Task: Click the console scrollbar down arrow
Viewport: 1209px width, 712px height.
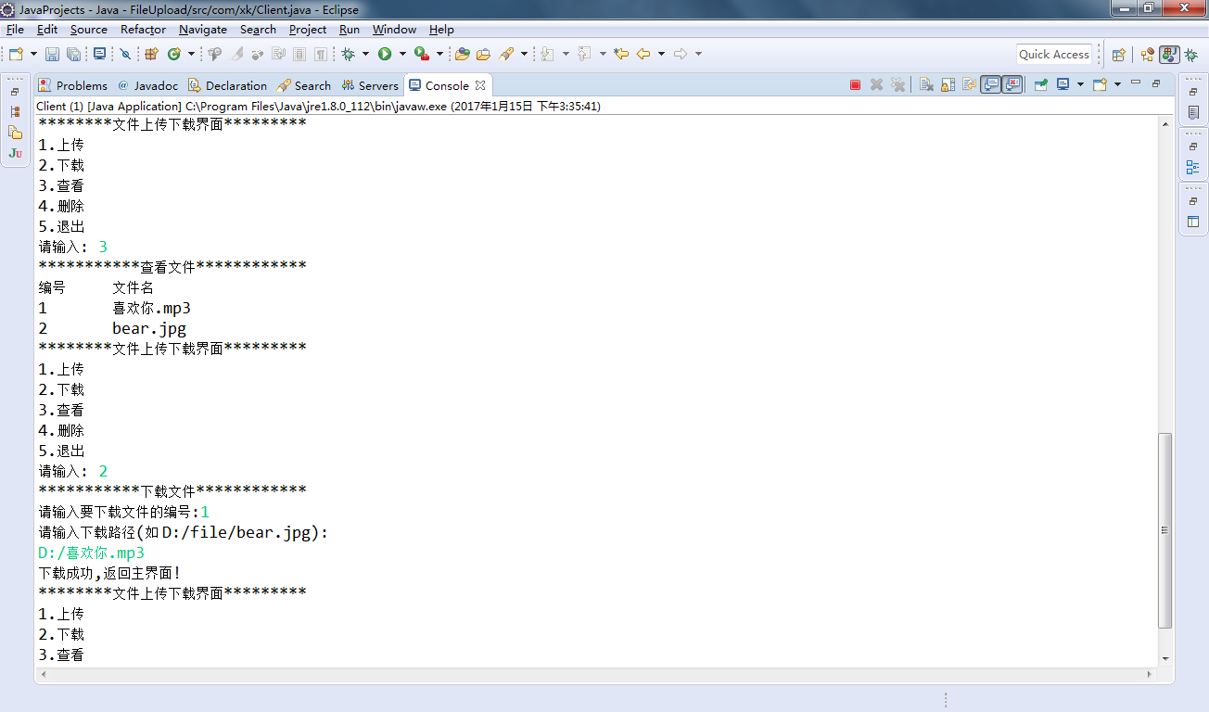Action: pyautogui.click(x=1166, y=658)
